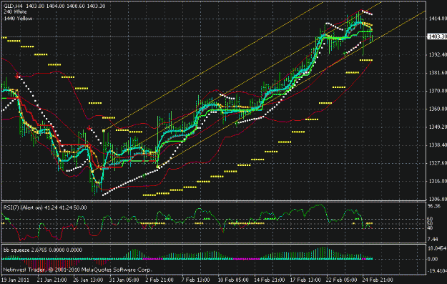Click the '10 Feb 05:00' date label
This screenshot has width=447, height=284.
coord(232,280)
